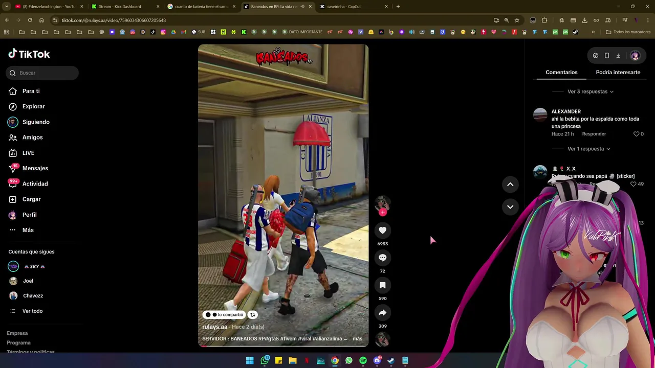The width and height of the screenshot is (655, 368).
Task: Open Chrome downloads icon in toolbar
Action: [x=584, y=20]
